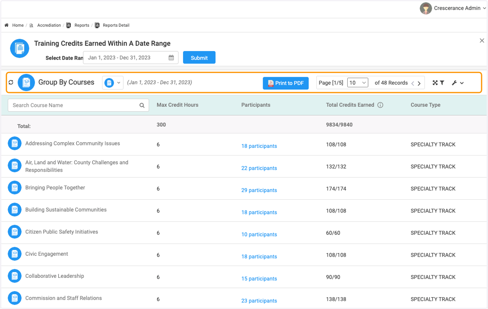Open the 29 participants link
Image resolution: width=488 pixels, height=309 pixels.
click(259, 190)
